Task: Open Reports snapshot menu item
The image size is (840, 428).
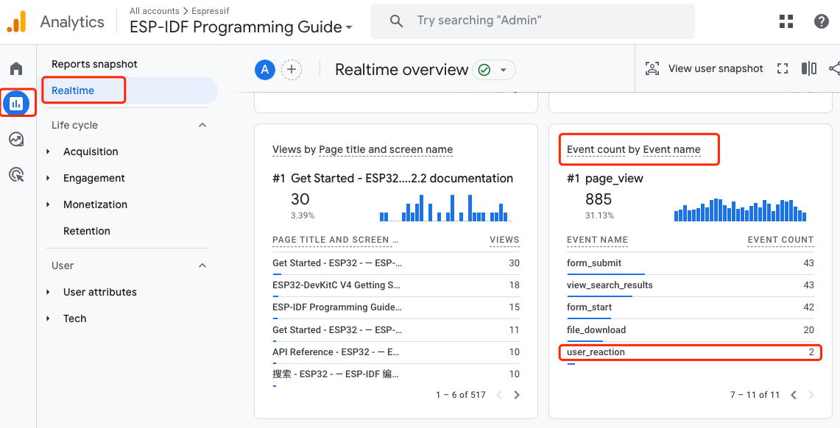Action: click(94, 64)
